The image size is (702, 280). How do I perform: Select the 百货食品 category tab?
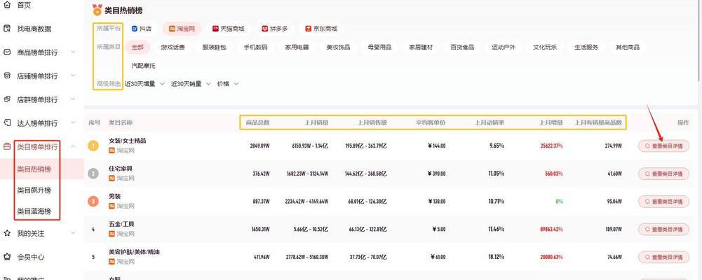click(462, 47)
